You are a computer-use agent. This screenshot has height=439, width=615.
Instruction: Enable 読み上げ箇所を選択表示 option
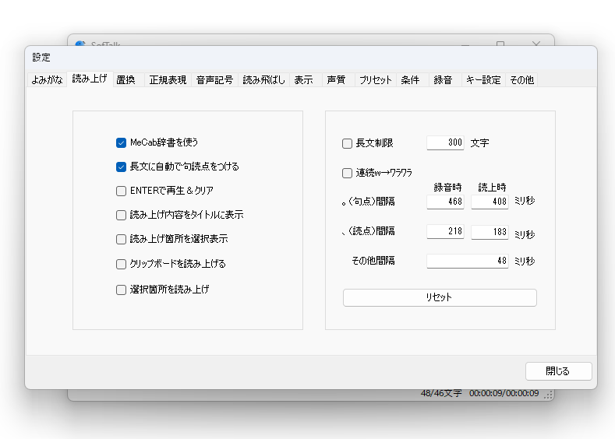point(121,239)
